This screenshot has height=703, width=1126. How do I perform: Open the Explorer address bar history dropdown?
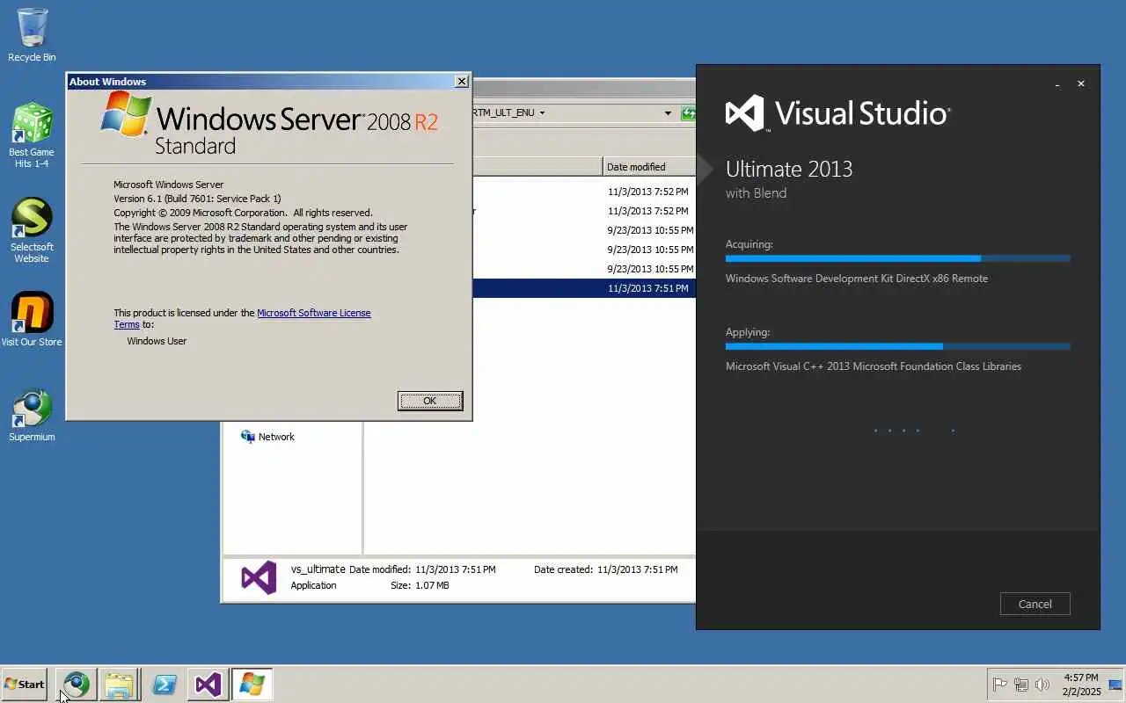click(668, 112)
